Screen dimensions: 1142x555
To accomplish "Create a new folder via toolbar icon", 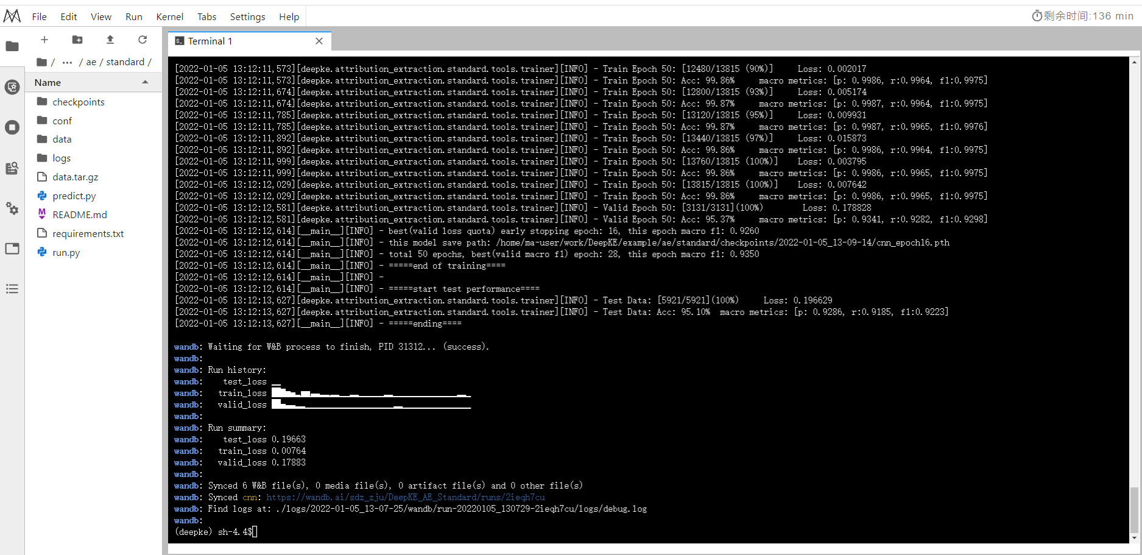I will 77,40.
